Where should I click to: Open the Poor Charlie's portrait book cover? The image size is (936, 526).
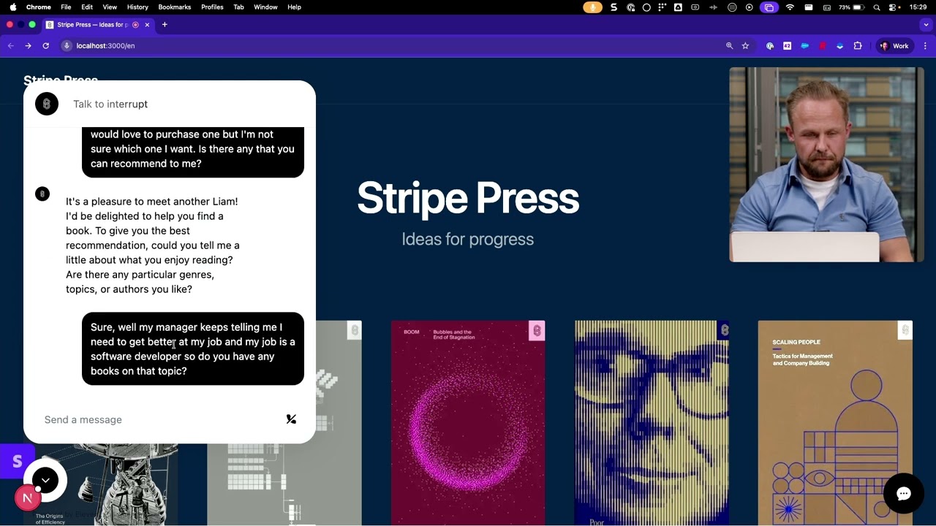(652, 423)
